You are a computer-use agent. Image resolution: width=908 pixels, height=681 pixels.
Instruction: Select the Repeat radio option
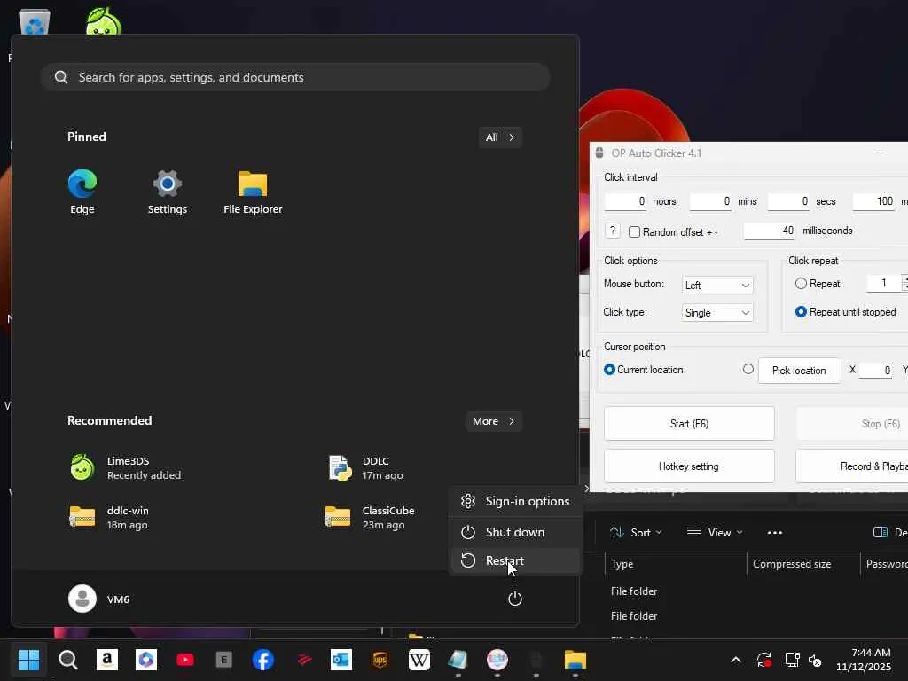pyautogui.click(x=801, y=283)
